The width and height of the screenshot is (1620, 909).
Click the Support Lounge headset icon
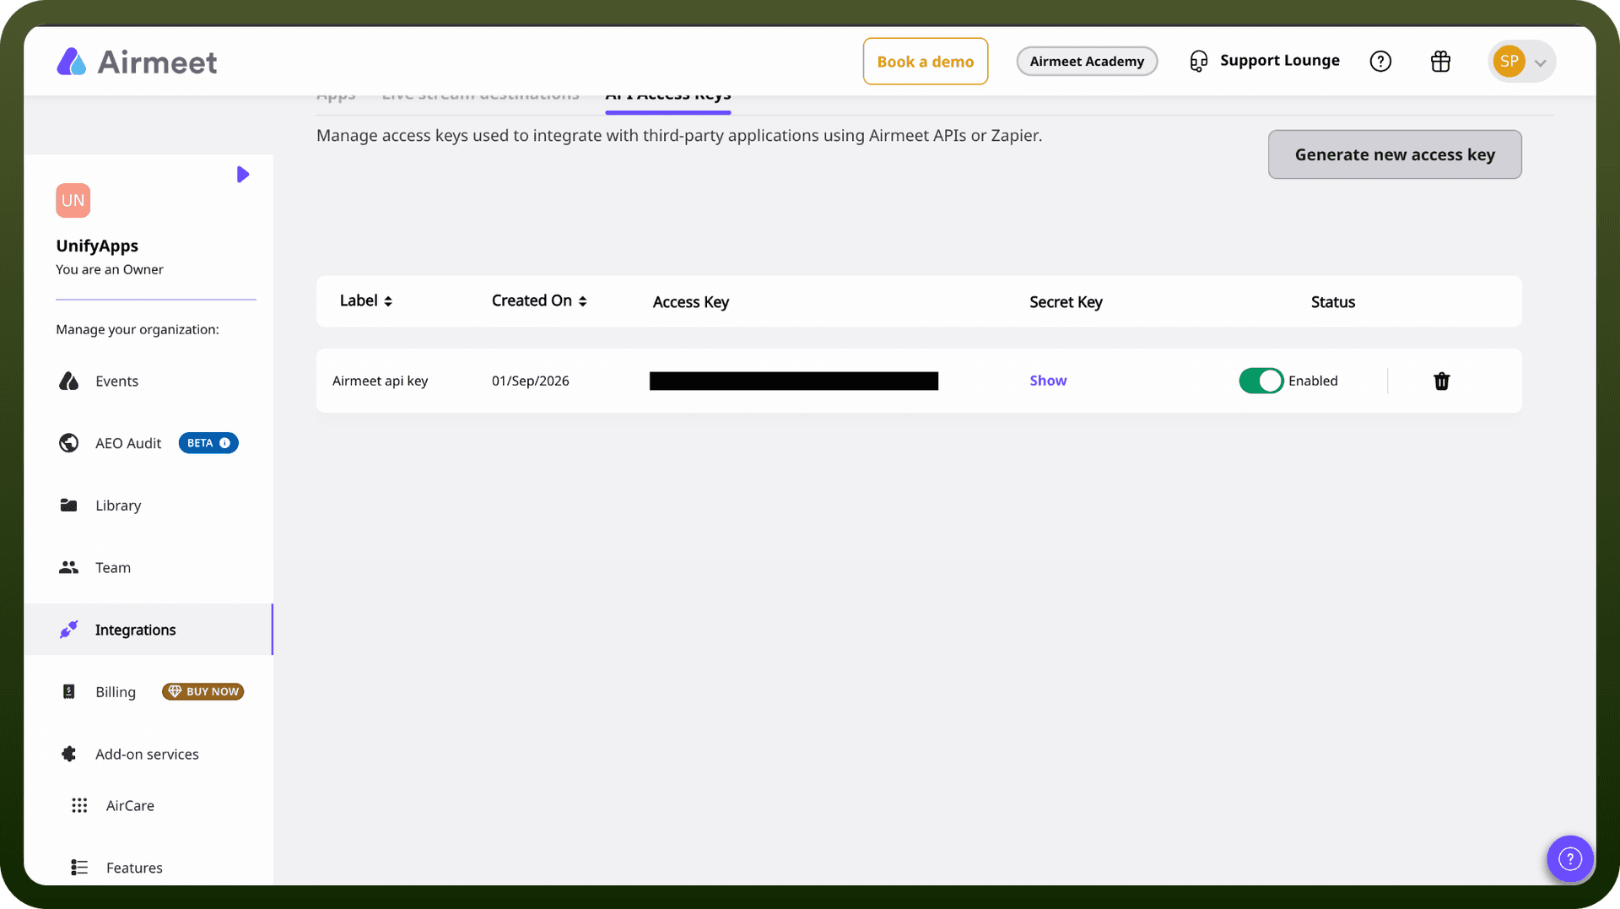point(1198,62)
